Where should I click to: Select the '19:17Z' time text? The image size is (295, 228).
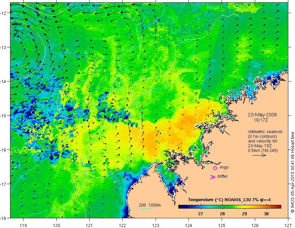[x=260, y=120]
